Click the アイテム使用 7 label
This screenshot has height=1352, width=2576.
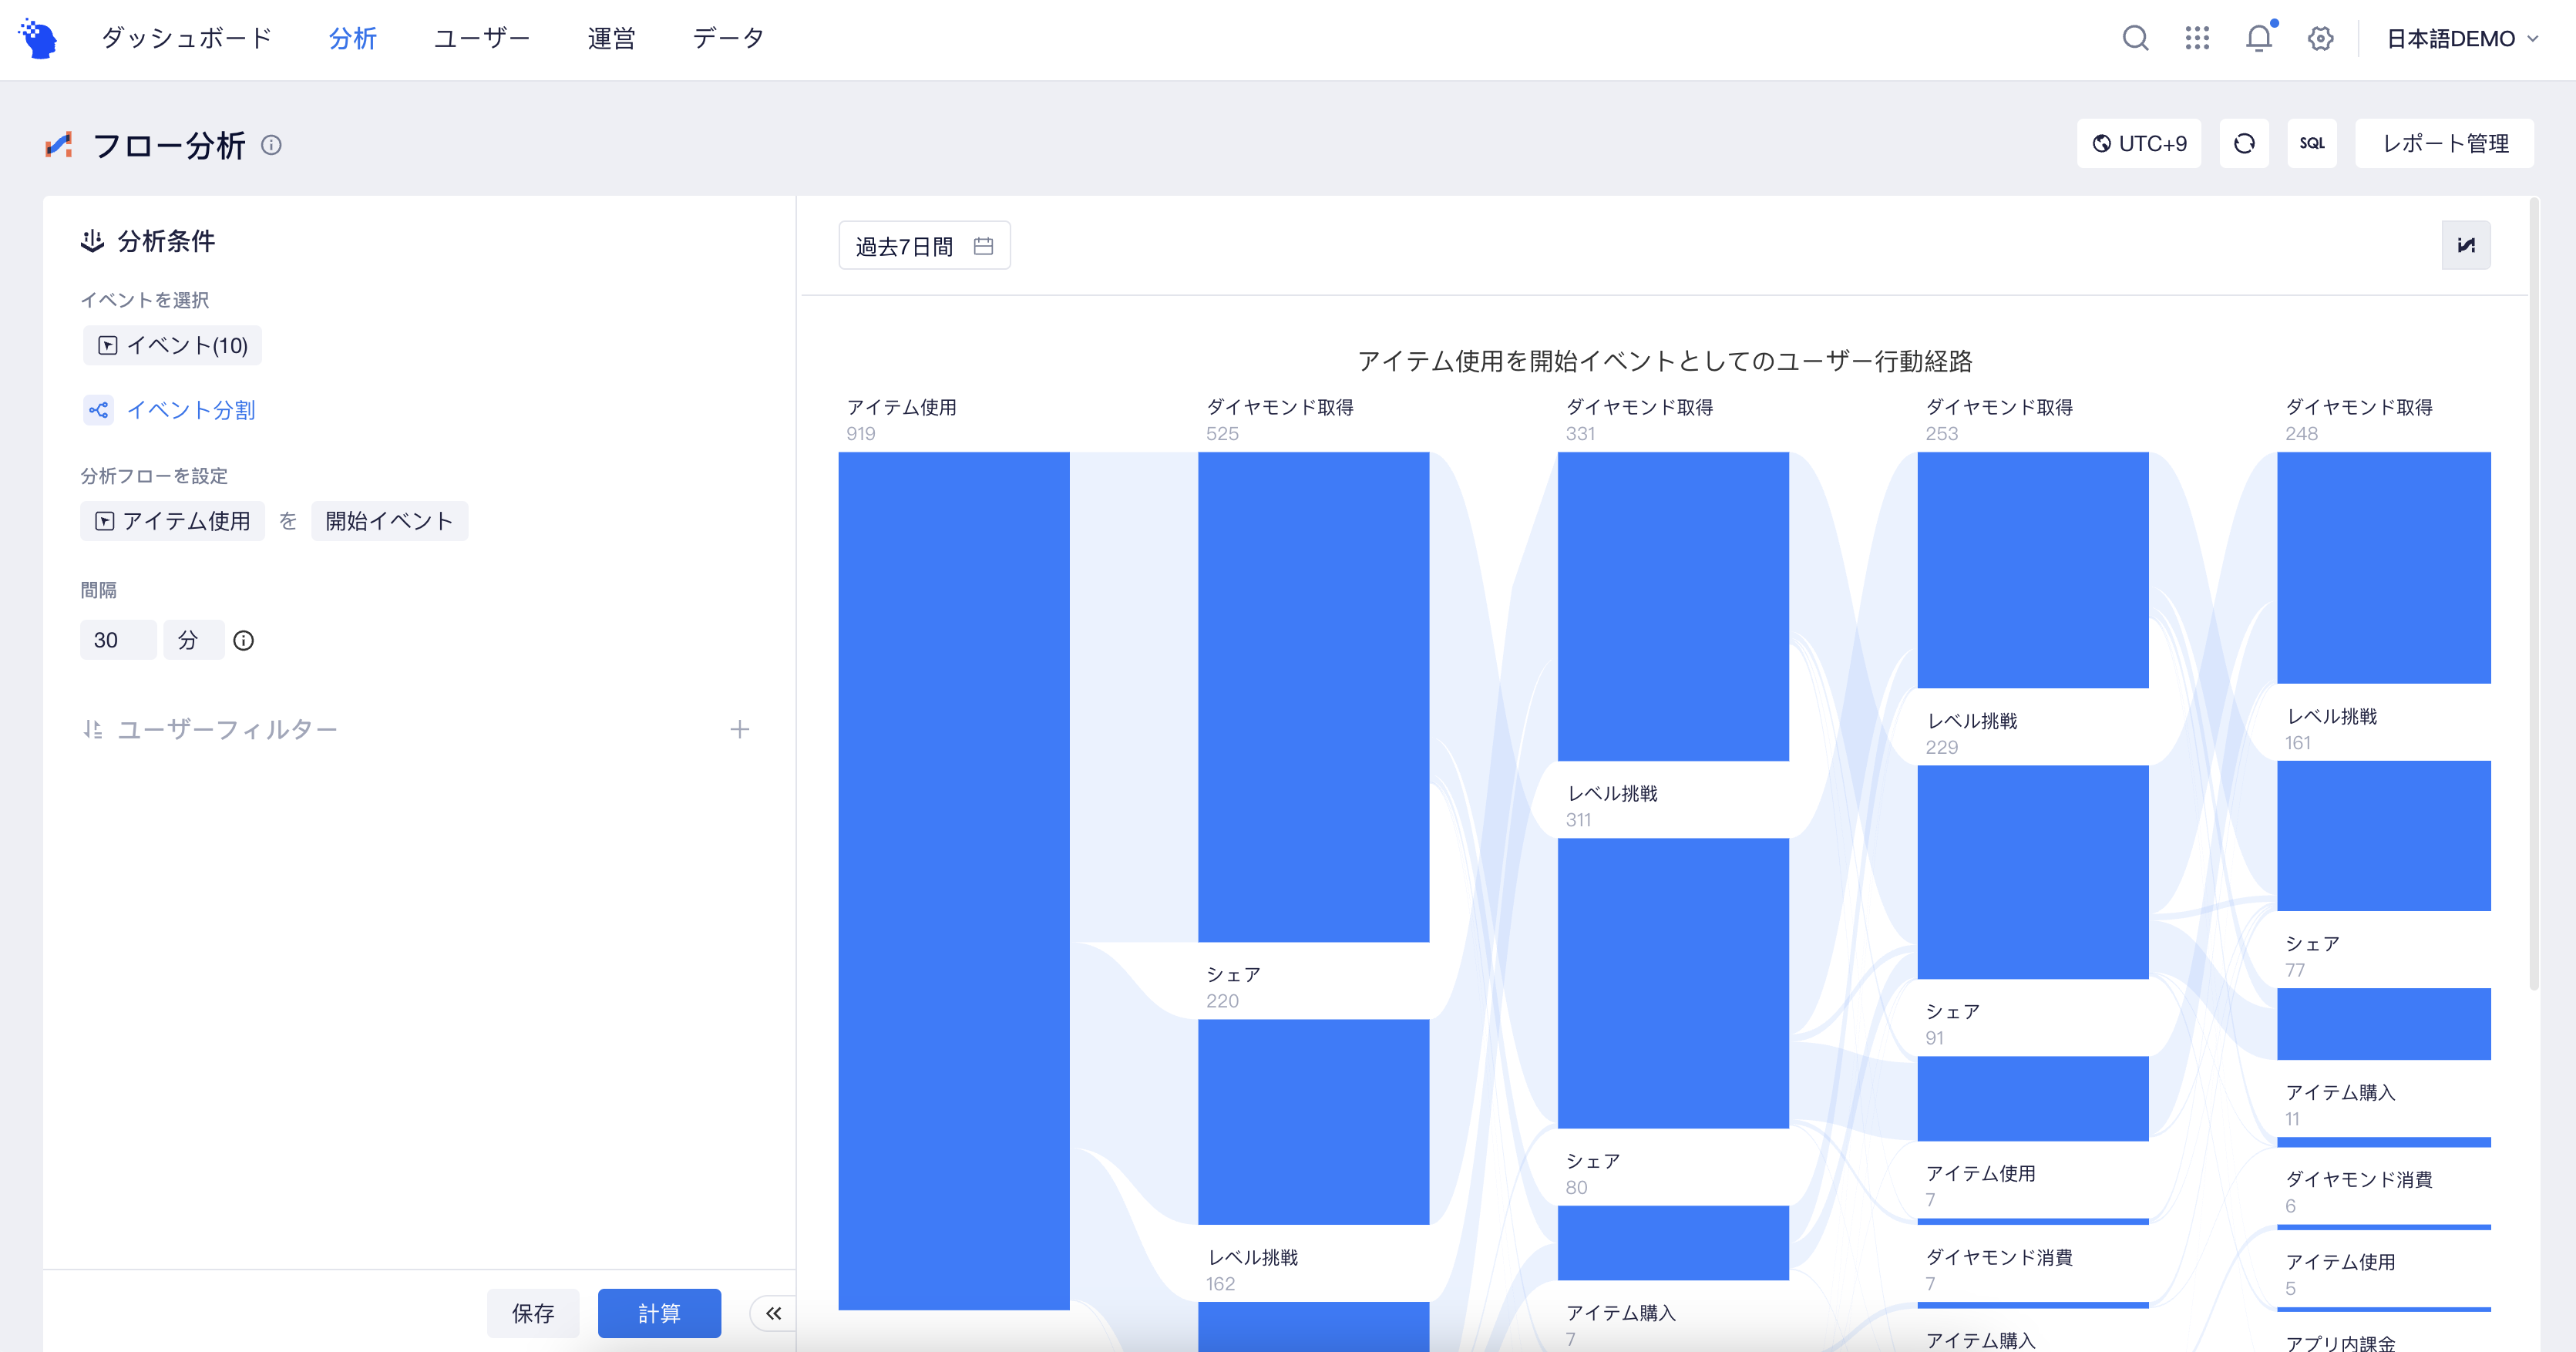pyautogui.click(x=1981, y=1185)
